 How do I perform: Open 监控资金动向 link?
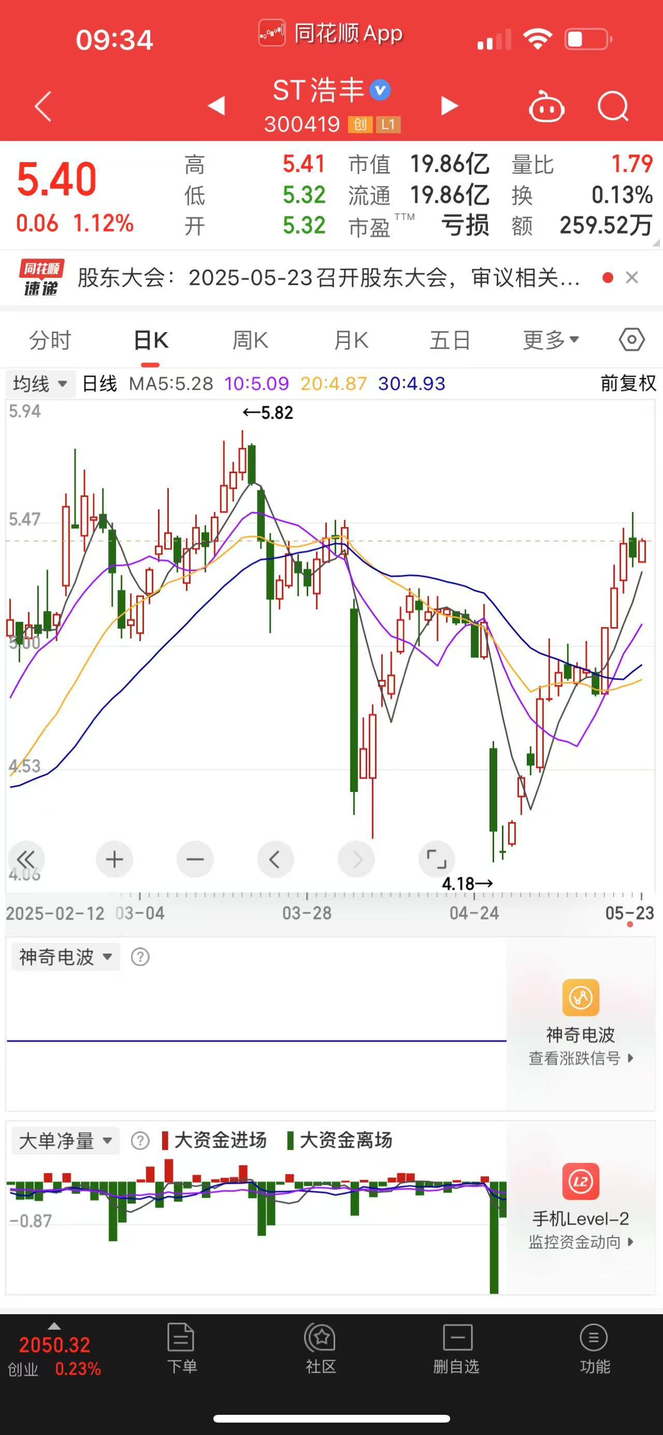[581, 1242]
